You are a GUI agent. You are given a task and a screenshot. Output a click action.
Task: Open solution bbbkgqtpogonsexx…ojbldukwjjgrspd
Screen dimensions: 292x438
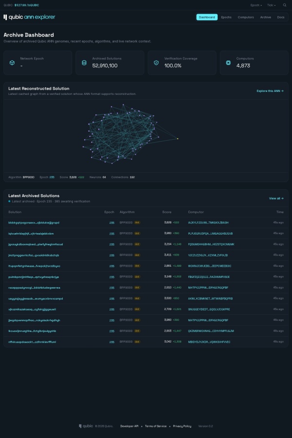click(34, 222)
